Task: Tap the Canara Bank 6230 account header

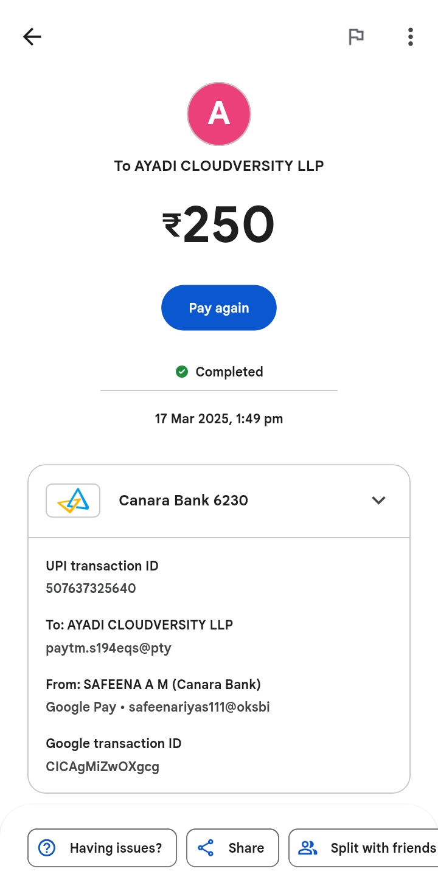Action: pyautogui.click(x=183, y=501)
